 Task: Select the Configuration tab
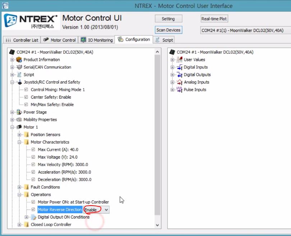134,39
